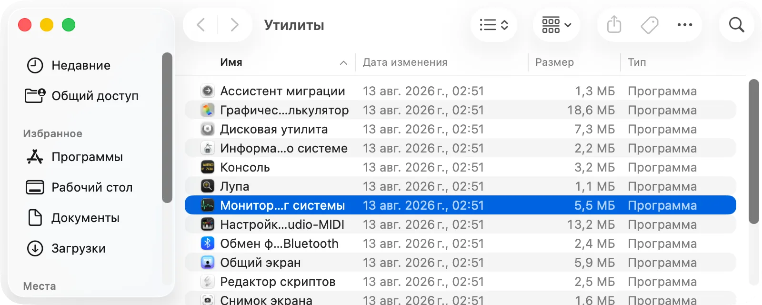Select the Лупа app icon
762x305 pixels.
pyautogui.click(x=208, y=186)
